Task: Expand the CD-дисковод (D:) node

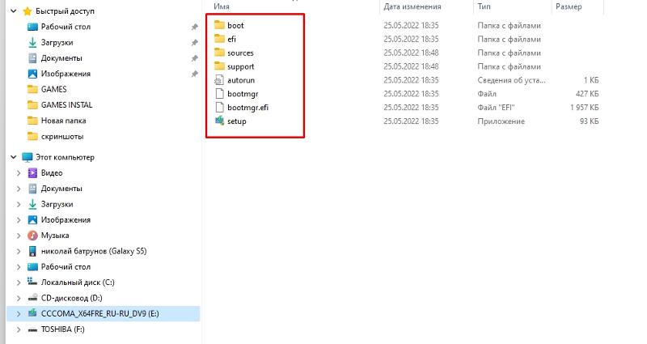Action: point(19,298)
